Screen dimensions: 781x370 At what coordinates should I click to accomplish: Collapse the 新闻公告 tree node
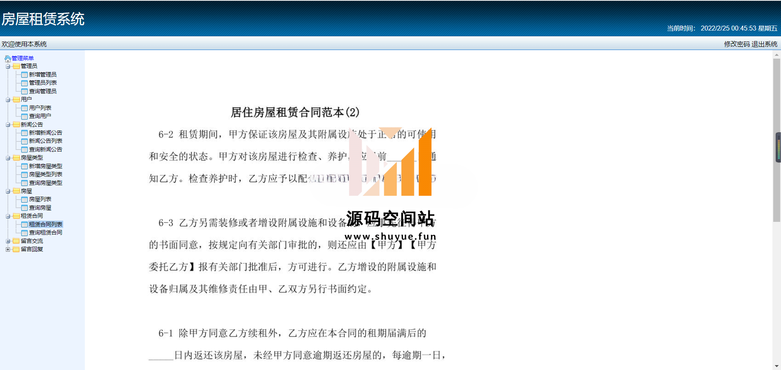[8, 125]
